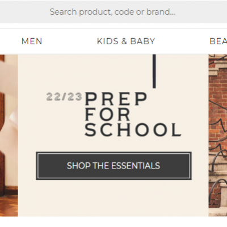The height and width of the screenshot is (227, 227).
Task: Open the MEN menu
Action: coord(32,41)
